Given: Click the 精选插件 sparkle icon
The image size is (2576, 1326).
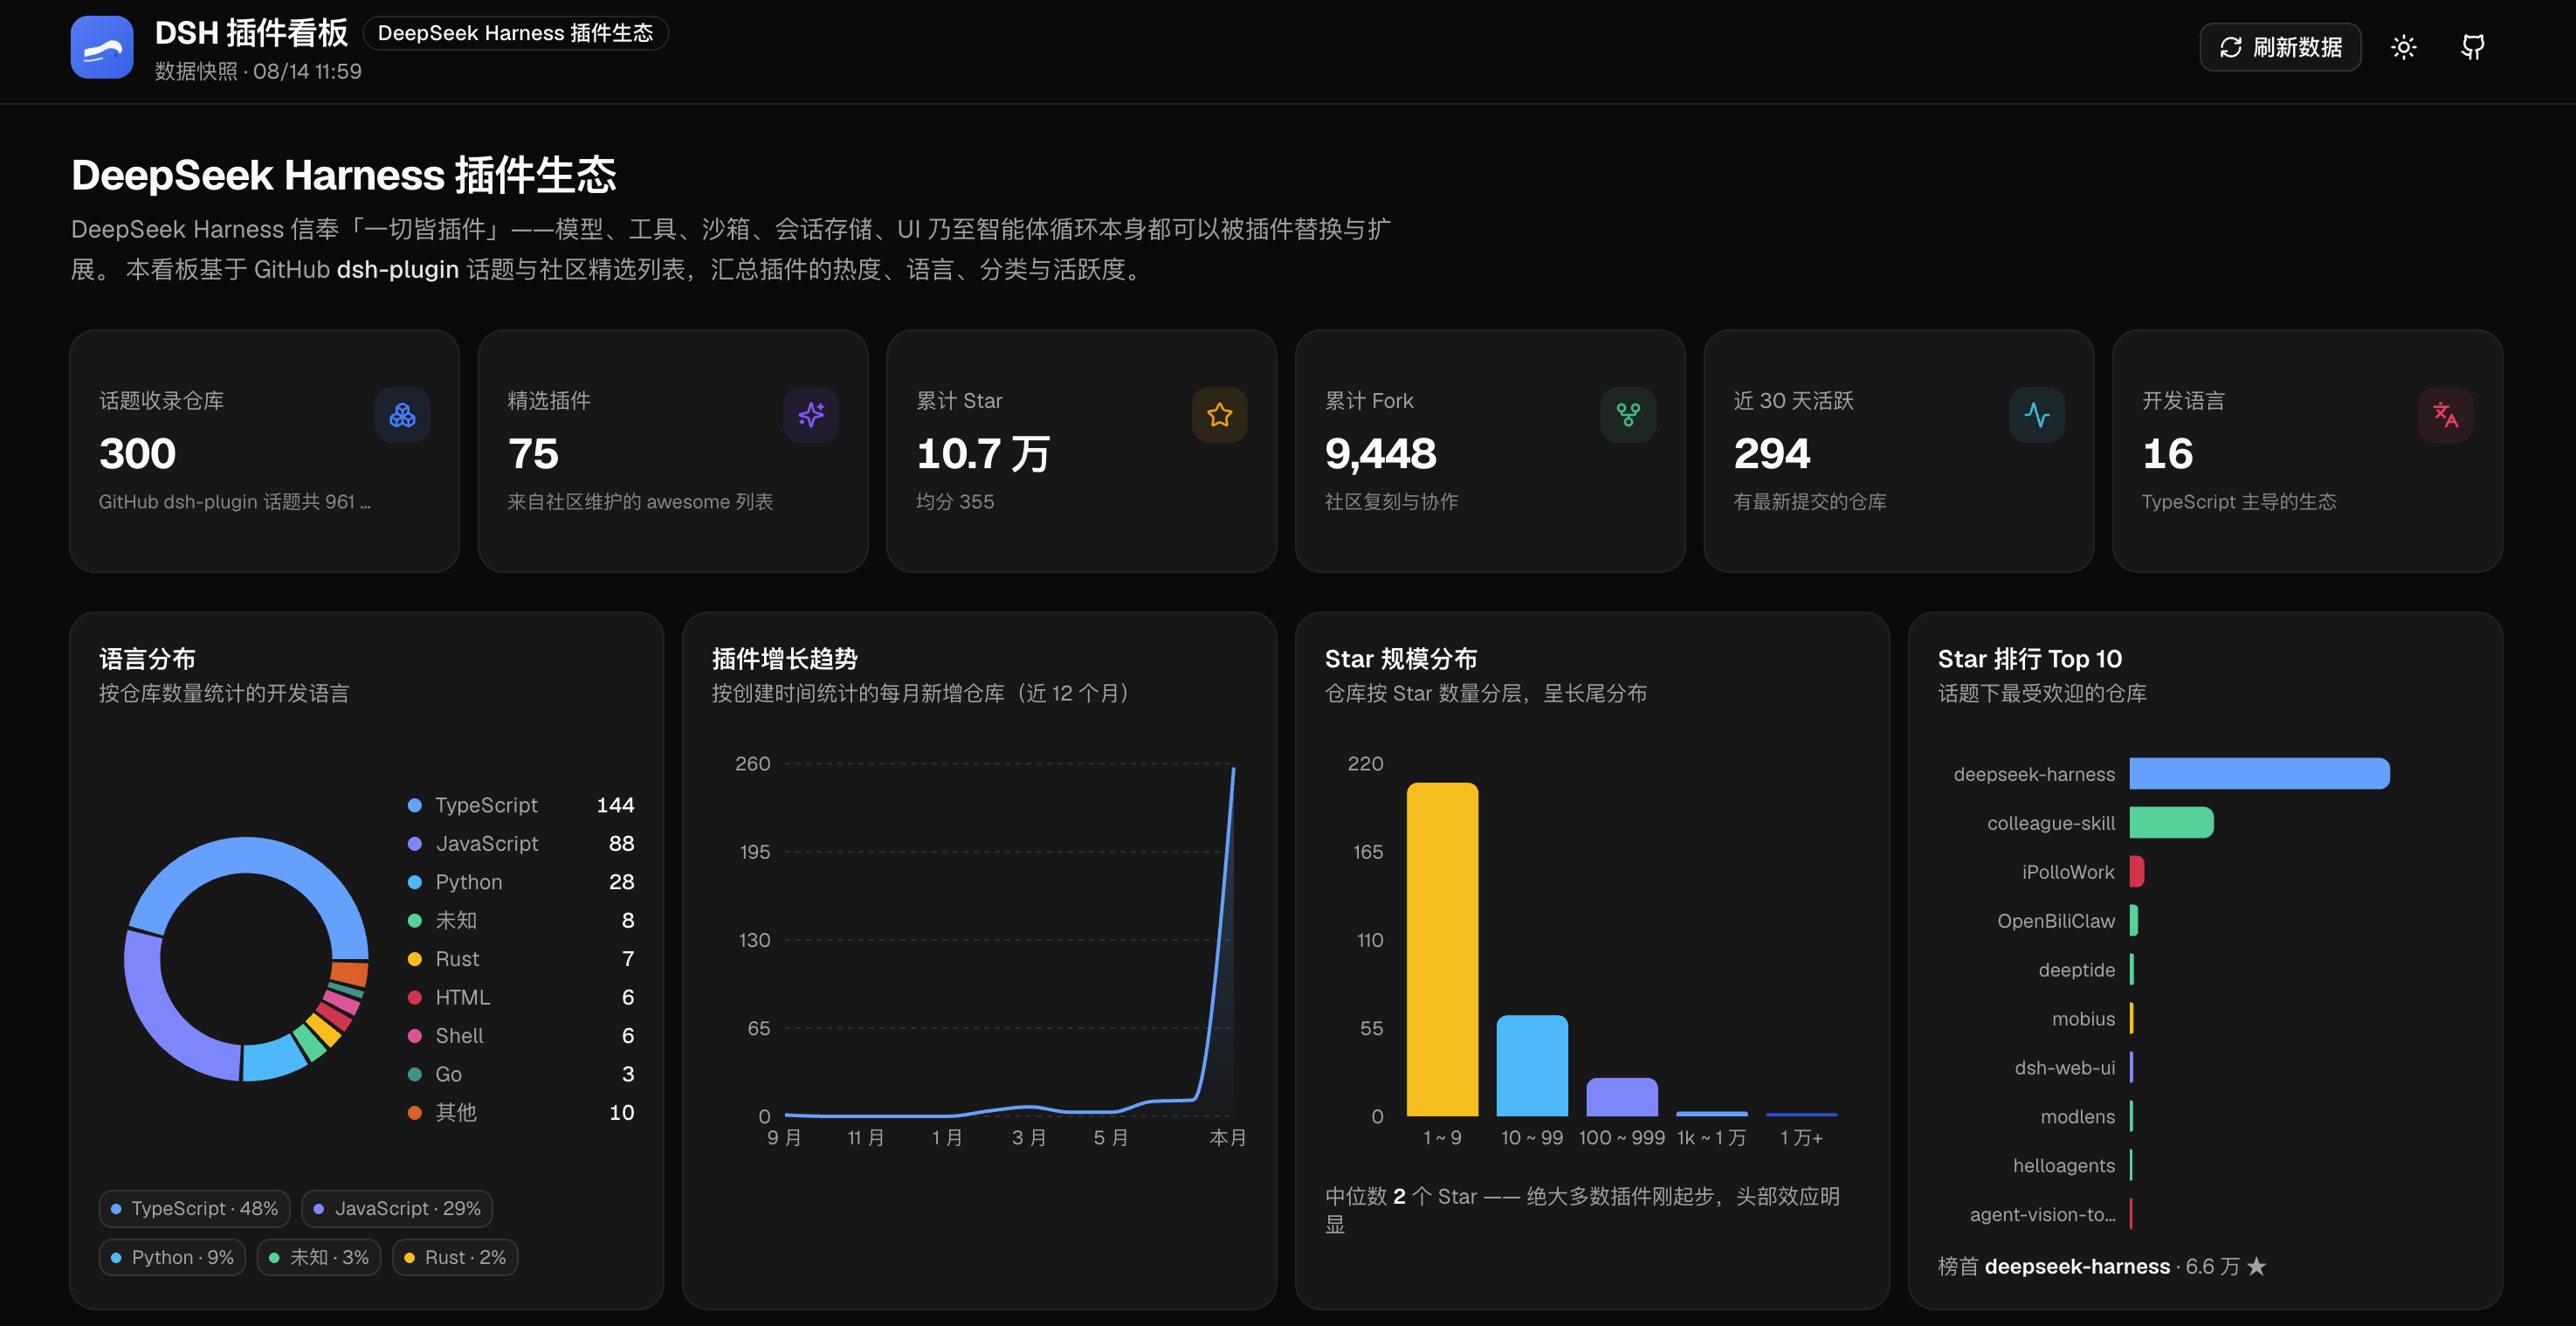Looking at the screenshot, I should (811, 415).
